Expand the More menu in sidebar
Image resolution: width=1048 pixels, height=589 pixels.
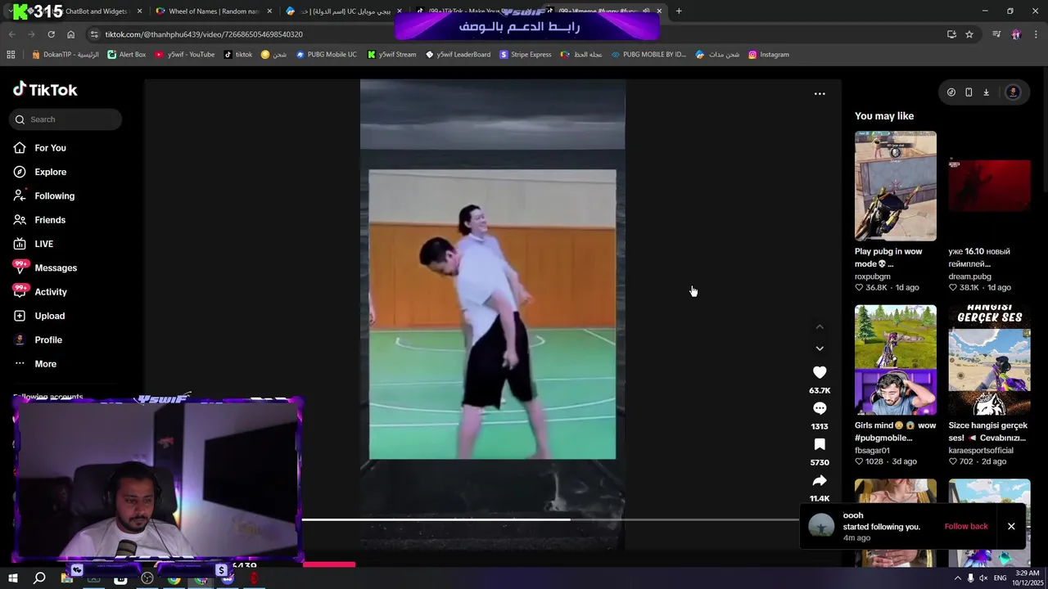click(45, 364)
